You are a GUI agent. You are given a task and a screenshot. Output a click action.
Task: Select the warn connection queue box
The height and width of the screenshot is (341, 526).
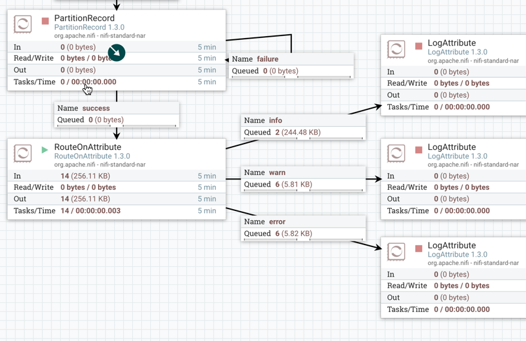click(304, 178)
